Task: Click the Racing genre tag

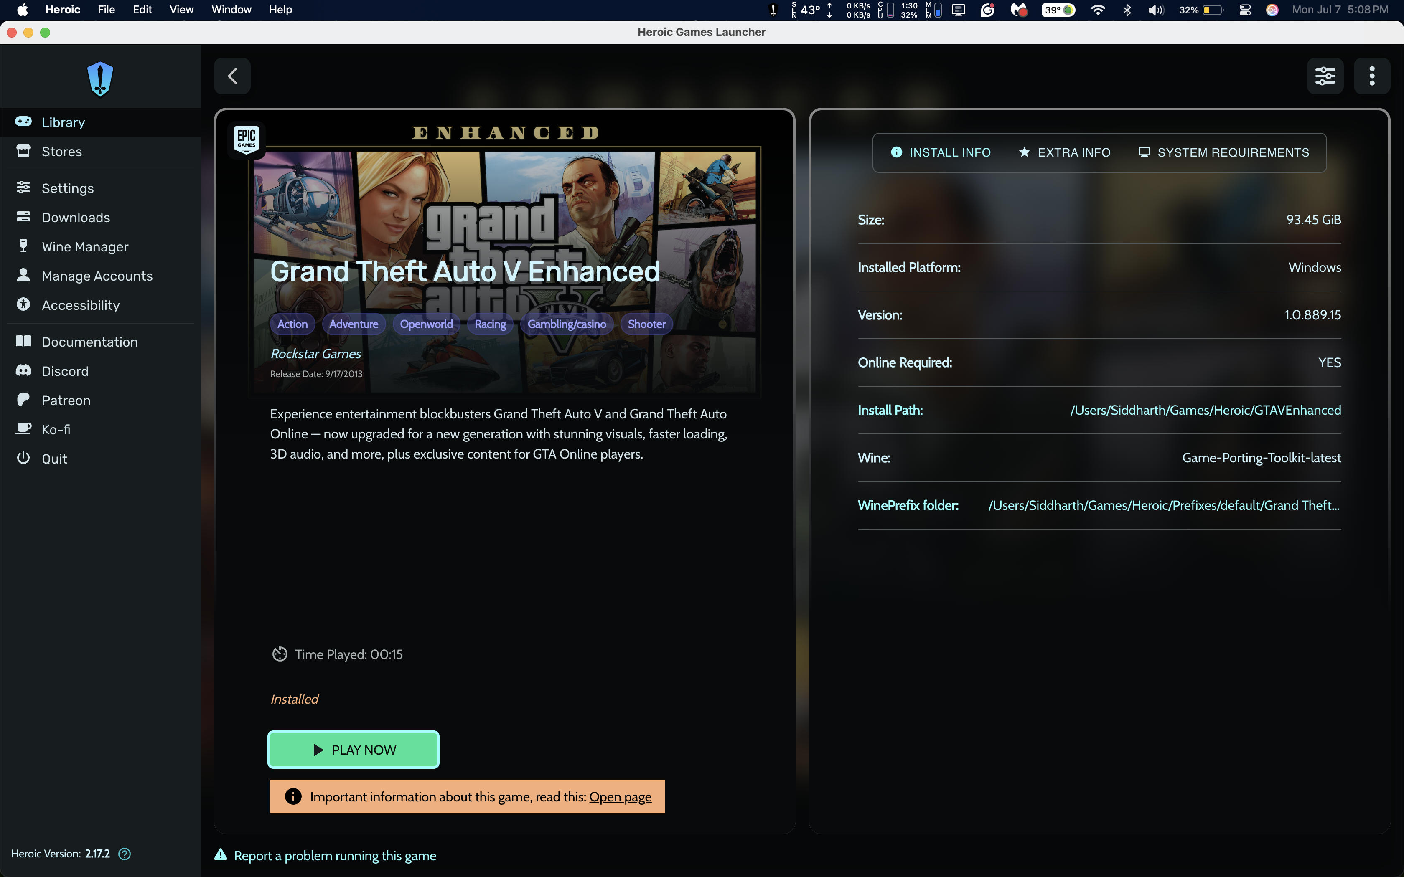Action: 490,324
